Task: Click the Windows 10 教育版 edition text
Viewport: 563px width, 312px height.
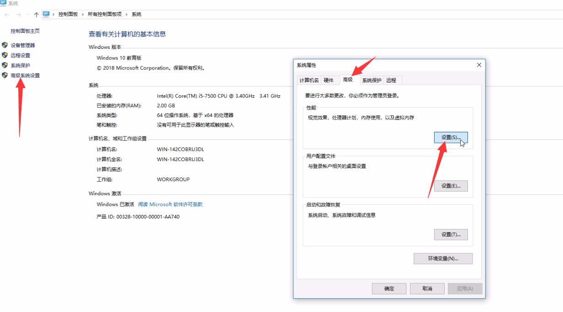Action: click(119, 58)
